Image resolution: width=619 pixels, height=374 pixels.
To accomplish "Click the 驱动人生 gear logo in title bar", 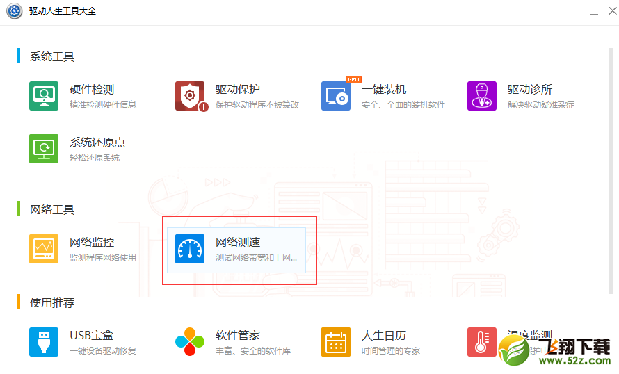I will [14, 11].
